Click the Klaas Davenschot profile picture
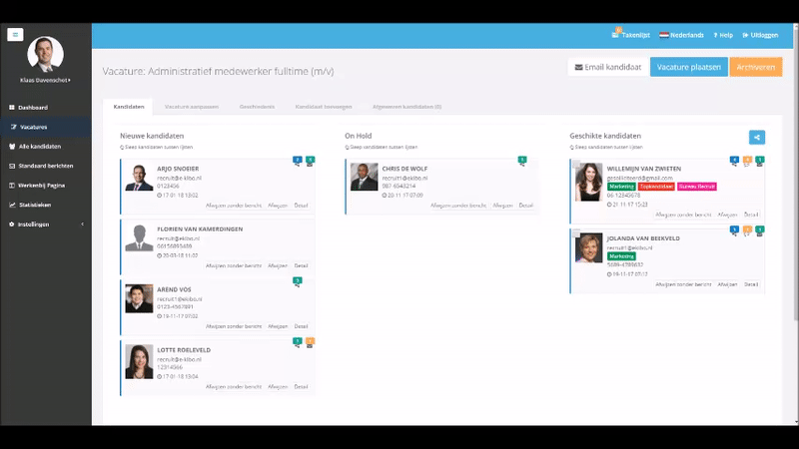The width and height of the screenshot is (799, 449). 45,54
